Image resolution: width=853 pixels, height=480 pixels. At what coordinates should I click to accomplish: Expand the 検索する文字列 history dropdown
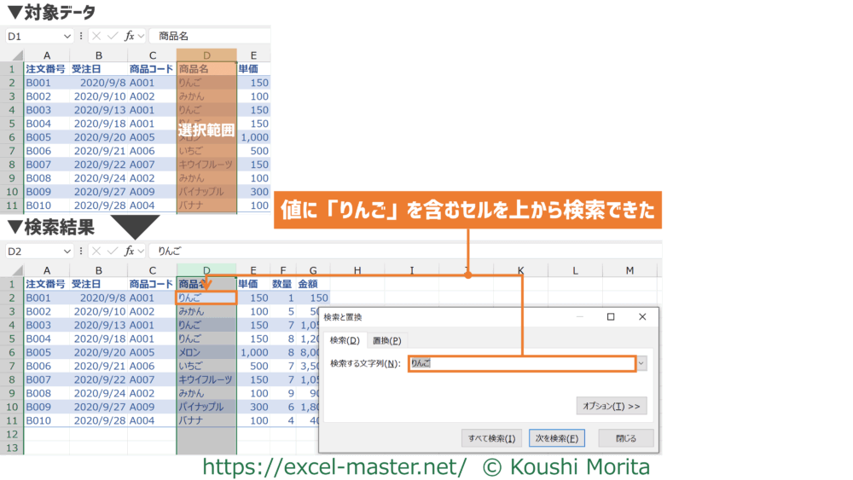coord(643,363)
